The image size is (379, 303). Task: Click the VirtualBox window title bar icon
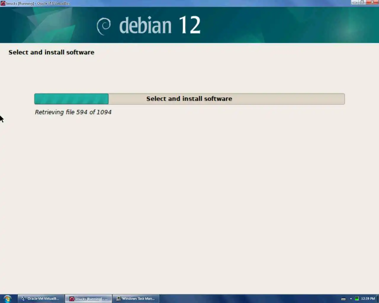pyautogui.click(x=3, y=3)
